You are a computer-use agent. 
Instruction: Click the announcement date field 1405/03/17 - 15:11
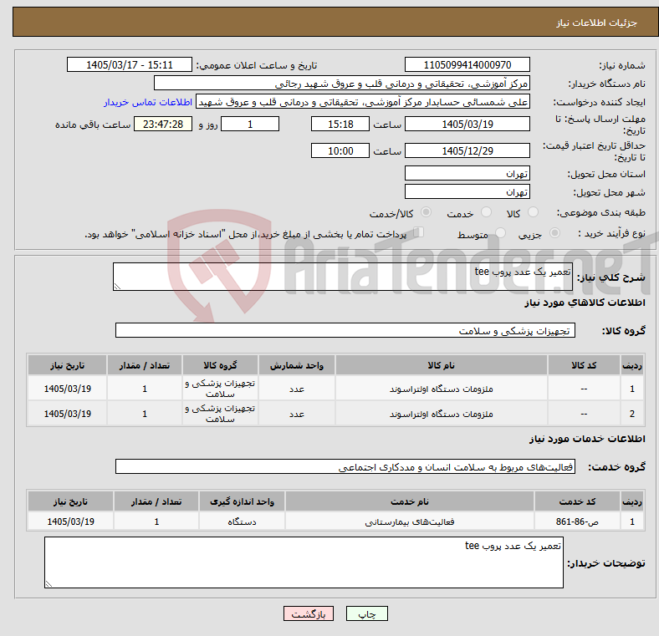130,64
